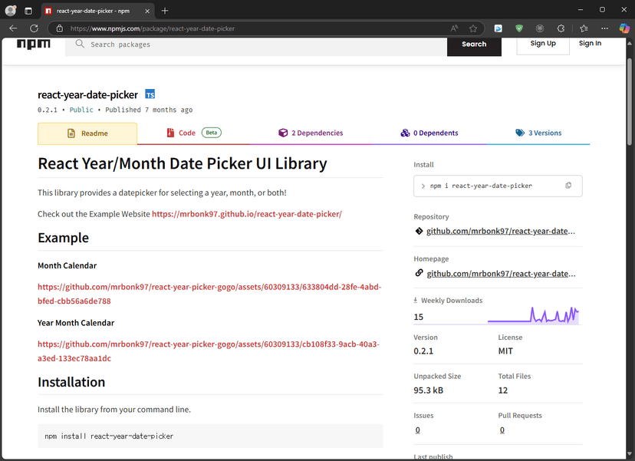Open the Repository github link

[x=501, y=231]
